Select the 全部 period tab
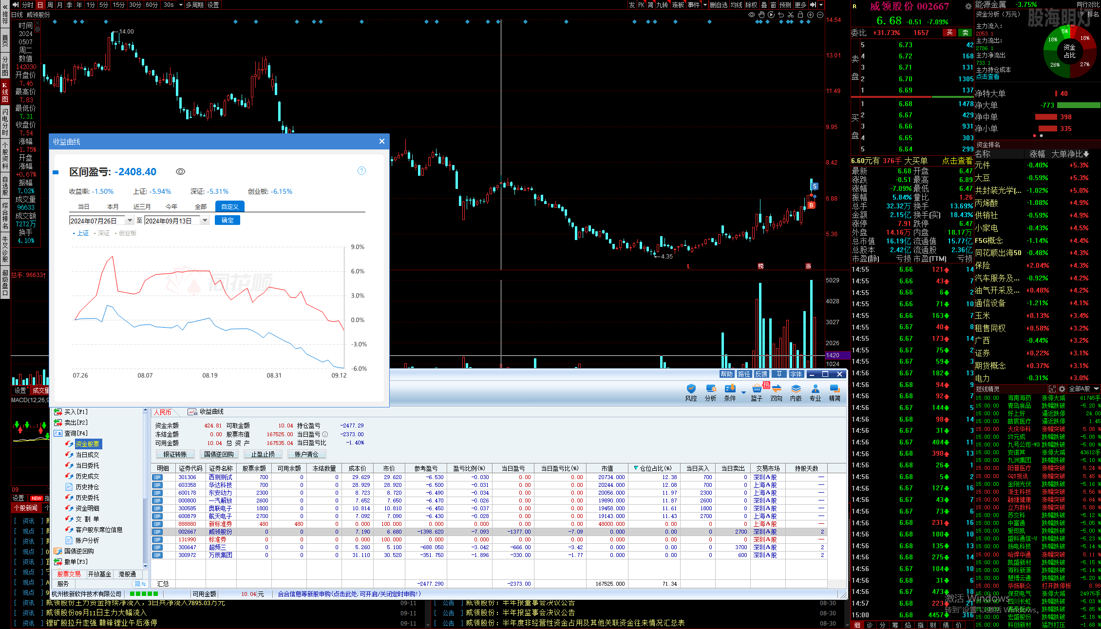1101x629 pixels. tap(201, 206)
